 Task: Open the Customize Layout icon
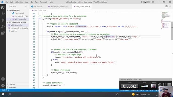coord(152,2)
